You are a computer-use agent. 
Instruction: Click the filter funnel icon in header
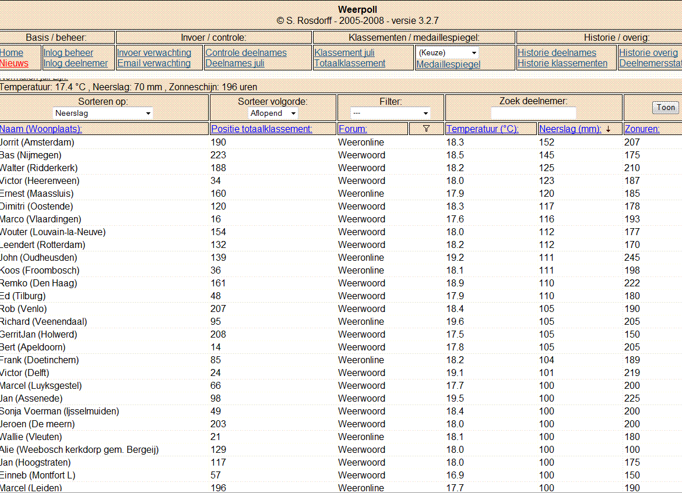coord(426,129)
